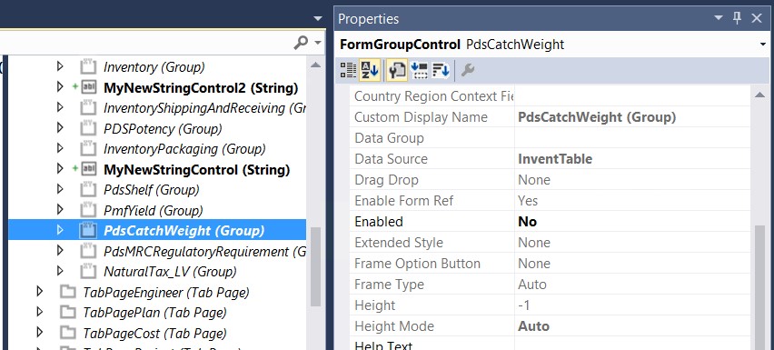774x350 pixels.
Task: Open the search options dropdown next to magnifier
Action: pos(317,43)
